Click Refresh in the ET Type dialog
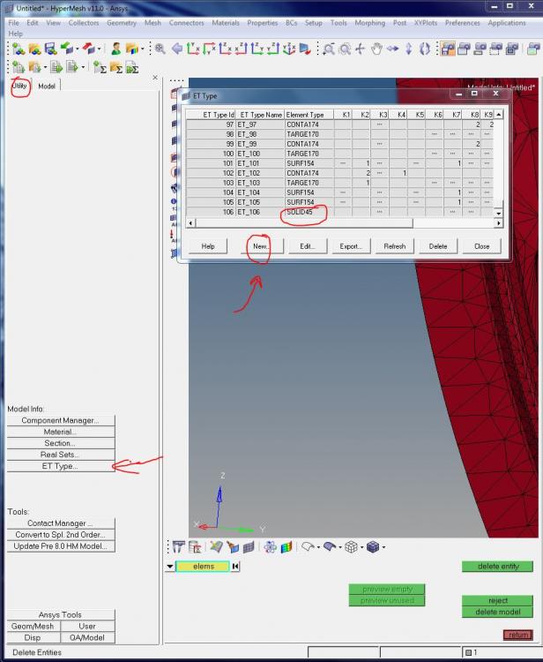The width and height of the screenshot is (543, 662). point(395,246)
